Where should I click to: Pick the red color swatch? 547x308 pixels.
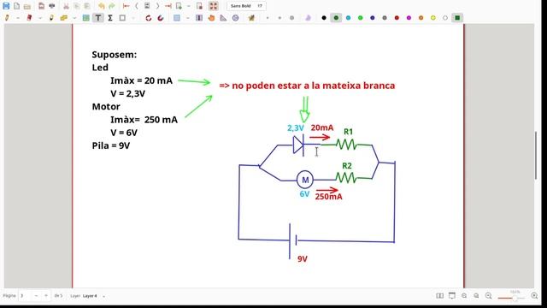click(397, 18)
